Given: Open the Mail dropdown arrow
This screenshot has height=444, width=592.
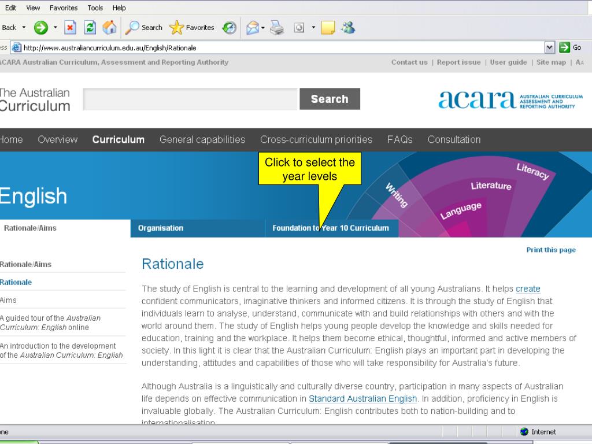Looking at the screenshot, I should 263,28.
